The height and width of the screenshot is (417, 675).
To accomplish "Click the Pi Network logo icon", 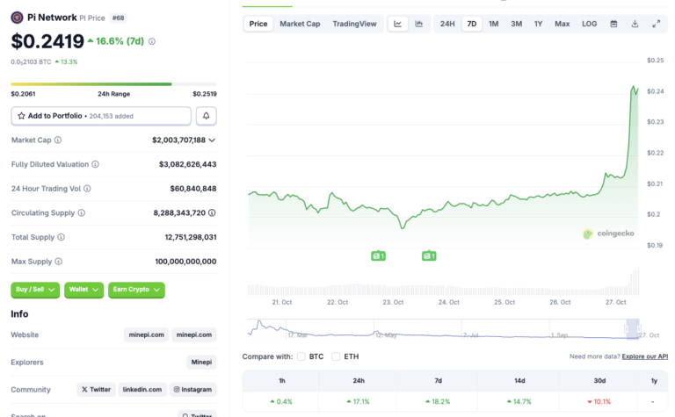I will point(18,18).
